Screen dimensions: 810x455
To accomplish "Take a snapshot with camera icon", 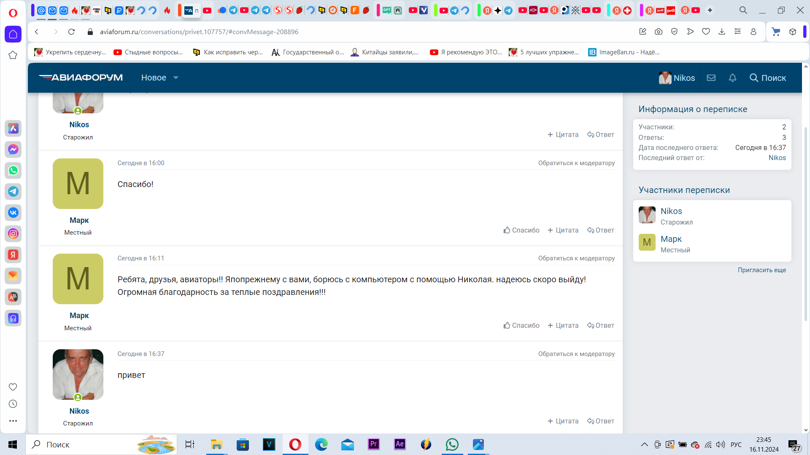I will [658, 32].
